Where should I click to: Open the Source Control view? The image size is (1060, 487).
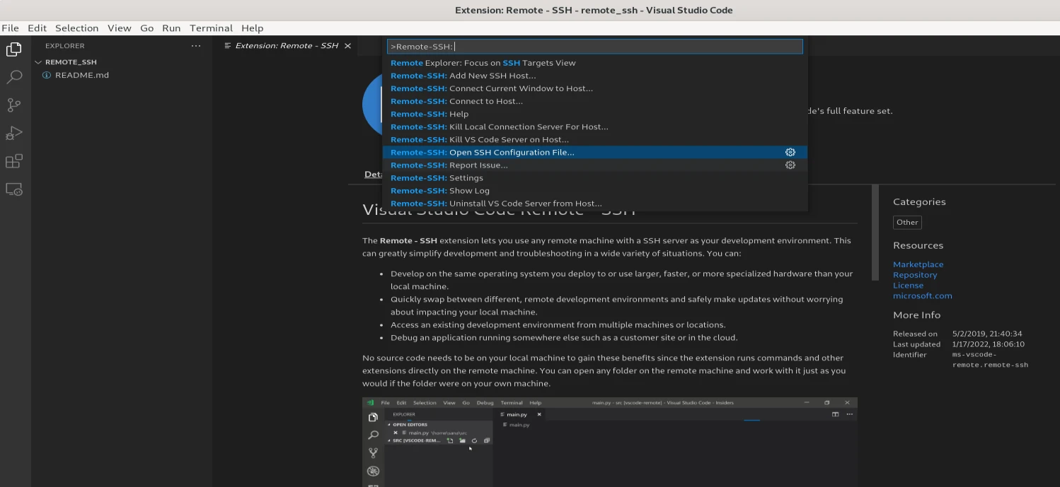click(x=13, y=105)
